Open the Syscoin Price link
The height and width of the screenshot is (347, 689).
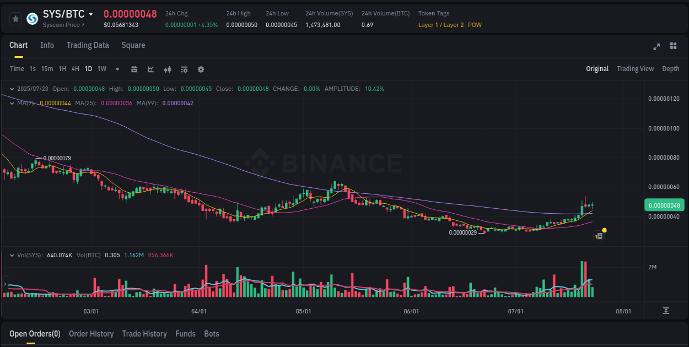click(61, 25)
